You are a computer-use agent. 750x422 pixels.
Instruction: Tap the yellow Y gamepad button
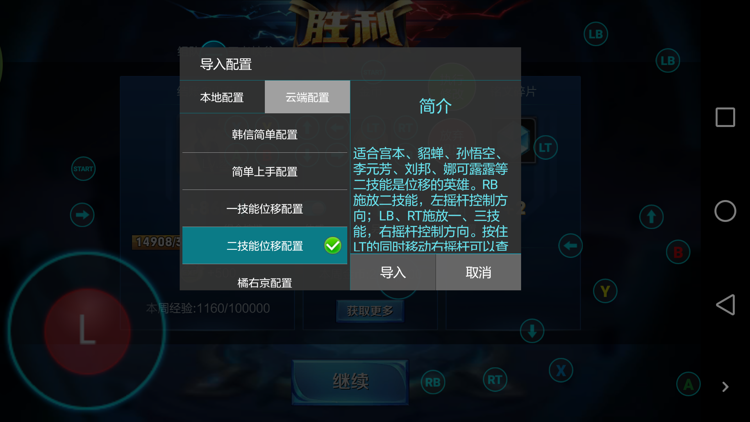coord(605,291)
